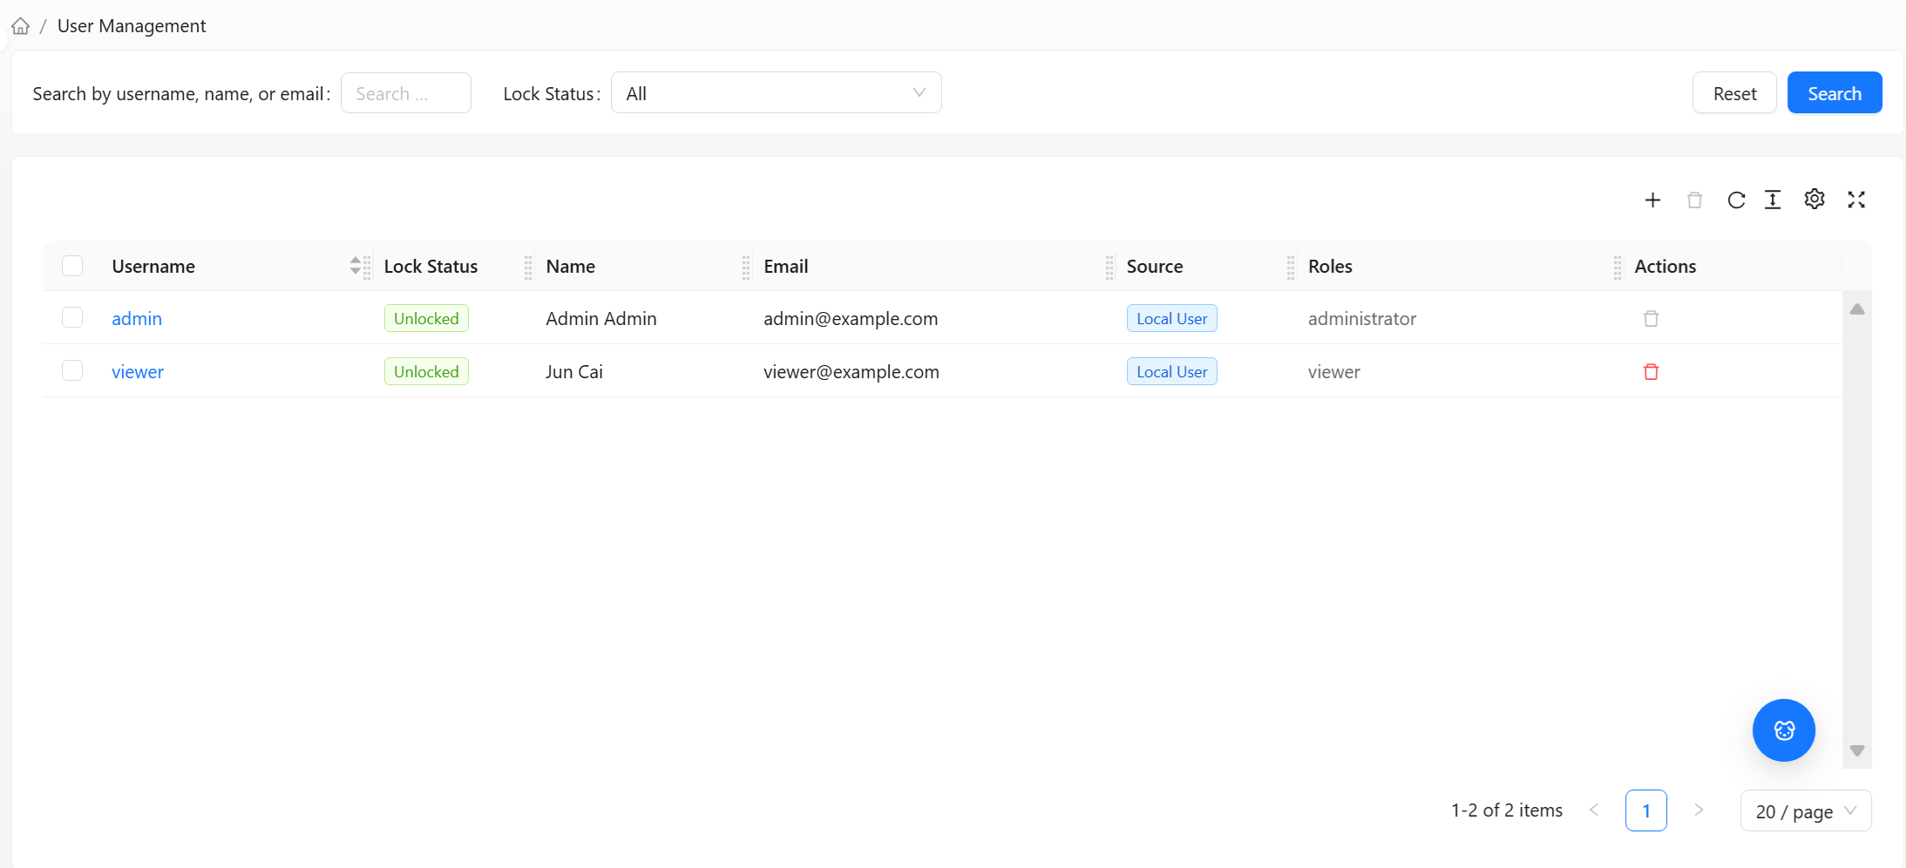This screenshot has height=868, width=1906.
Task: Open the floating blue assistant button
Action: click(x=1784, y=730)
